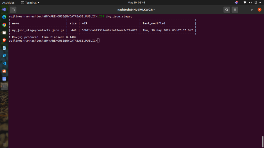Click the Activities button

click(8, 3)
